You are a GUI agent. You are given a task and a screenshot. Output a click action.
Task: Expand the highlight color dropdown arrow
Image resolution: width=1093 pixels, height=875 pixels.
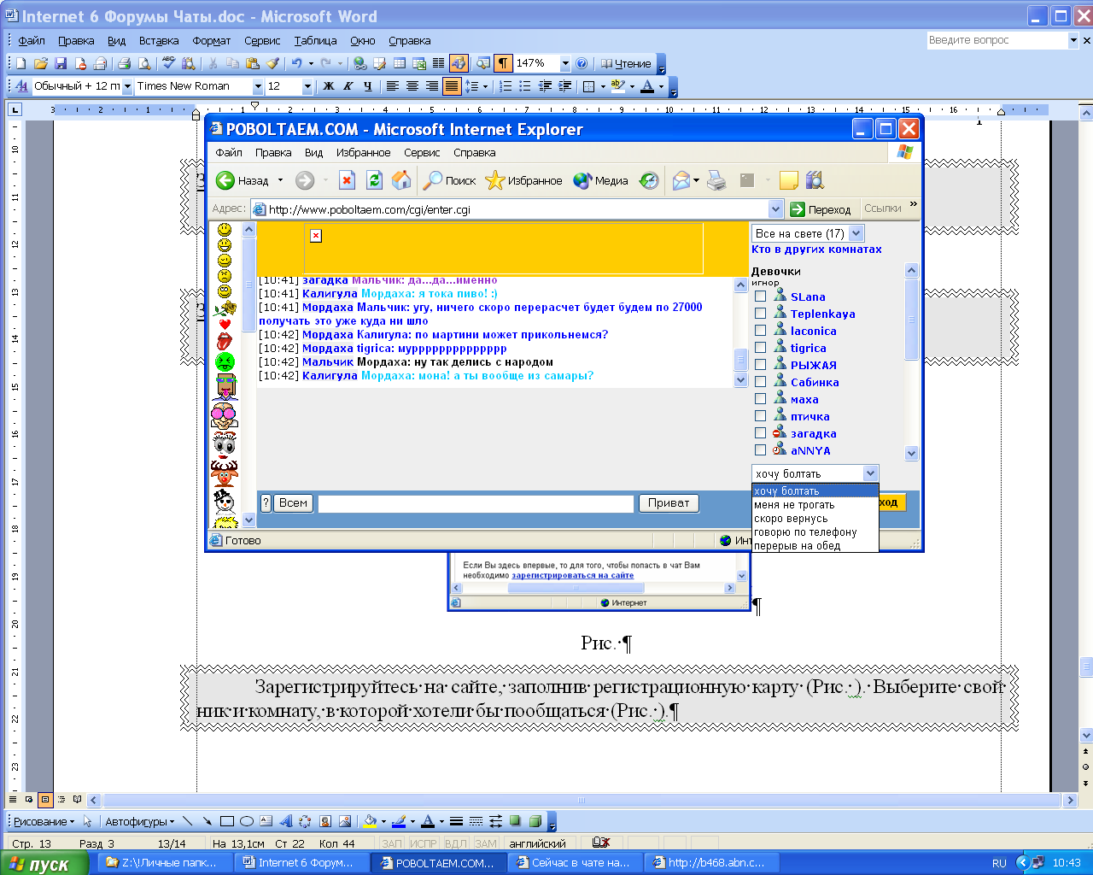pos(632,86)
